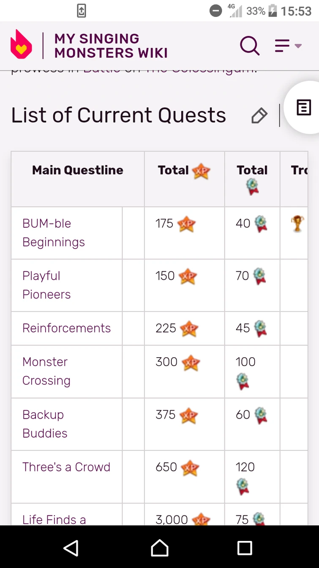The image size is (319, 568).
Task: Select the Main Questline column header
Action: (78, 170)
